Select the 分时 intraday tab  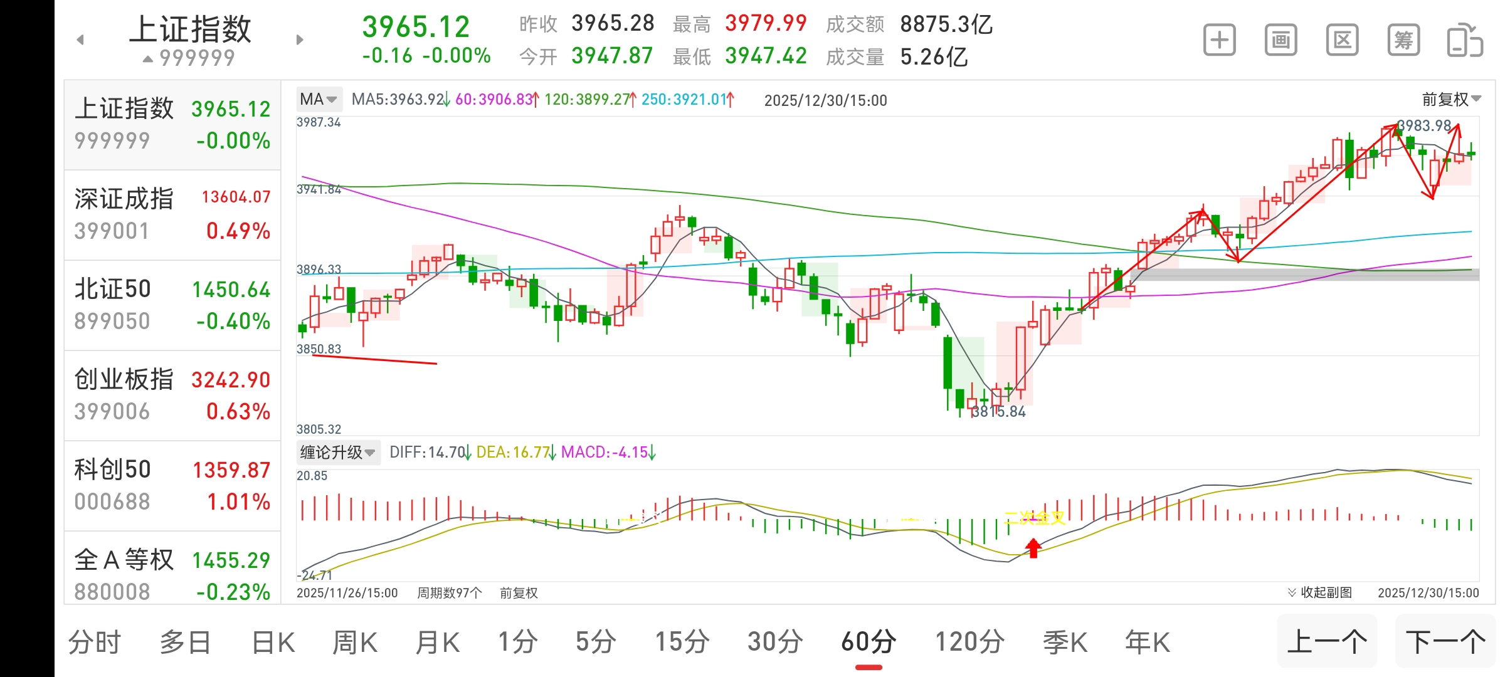point(94,643)
